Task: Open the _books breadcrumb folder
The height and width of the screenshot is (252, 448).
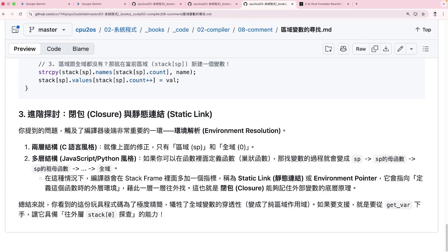Action: [154, 30]
